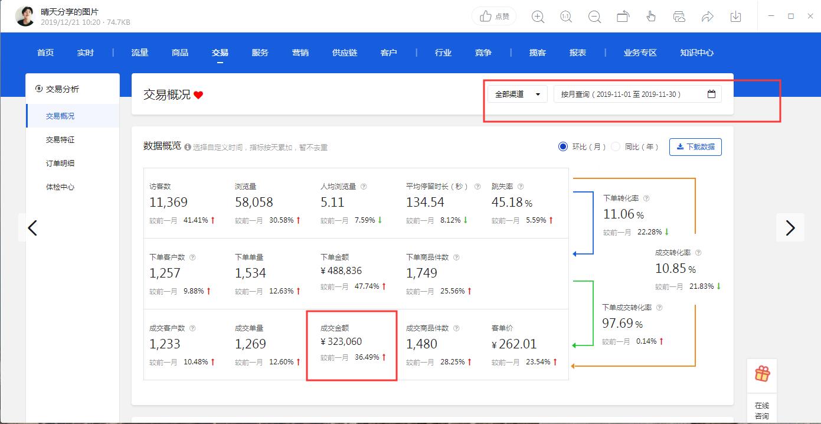The height and width of the screenshot is (424, 821).
Task: Click the red heart favorite icon
Action: tap(198, 94)
